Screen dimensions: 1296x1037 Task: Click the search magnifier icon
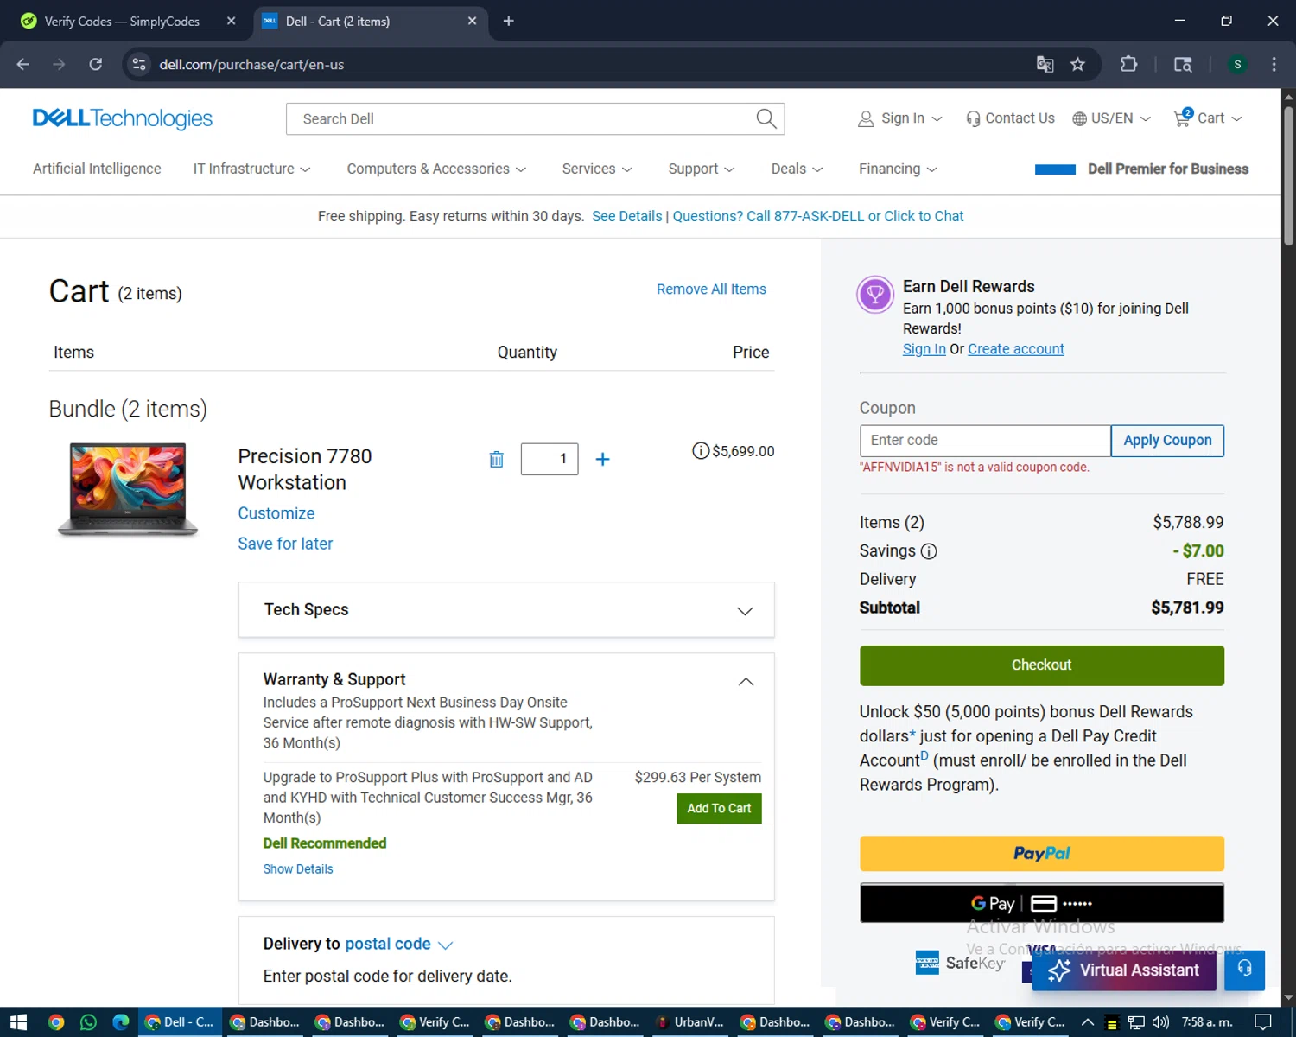(766, 118)
